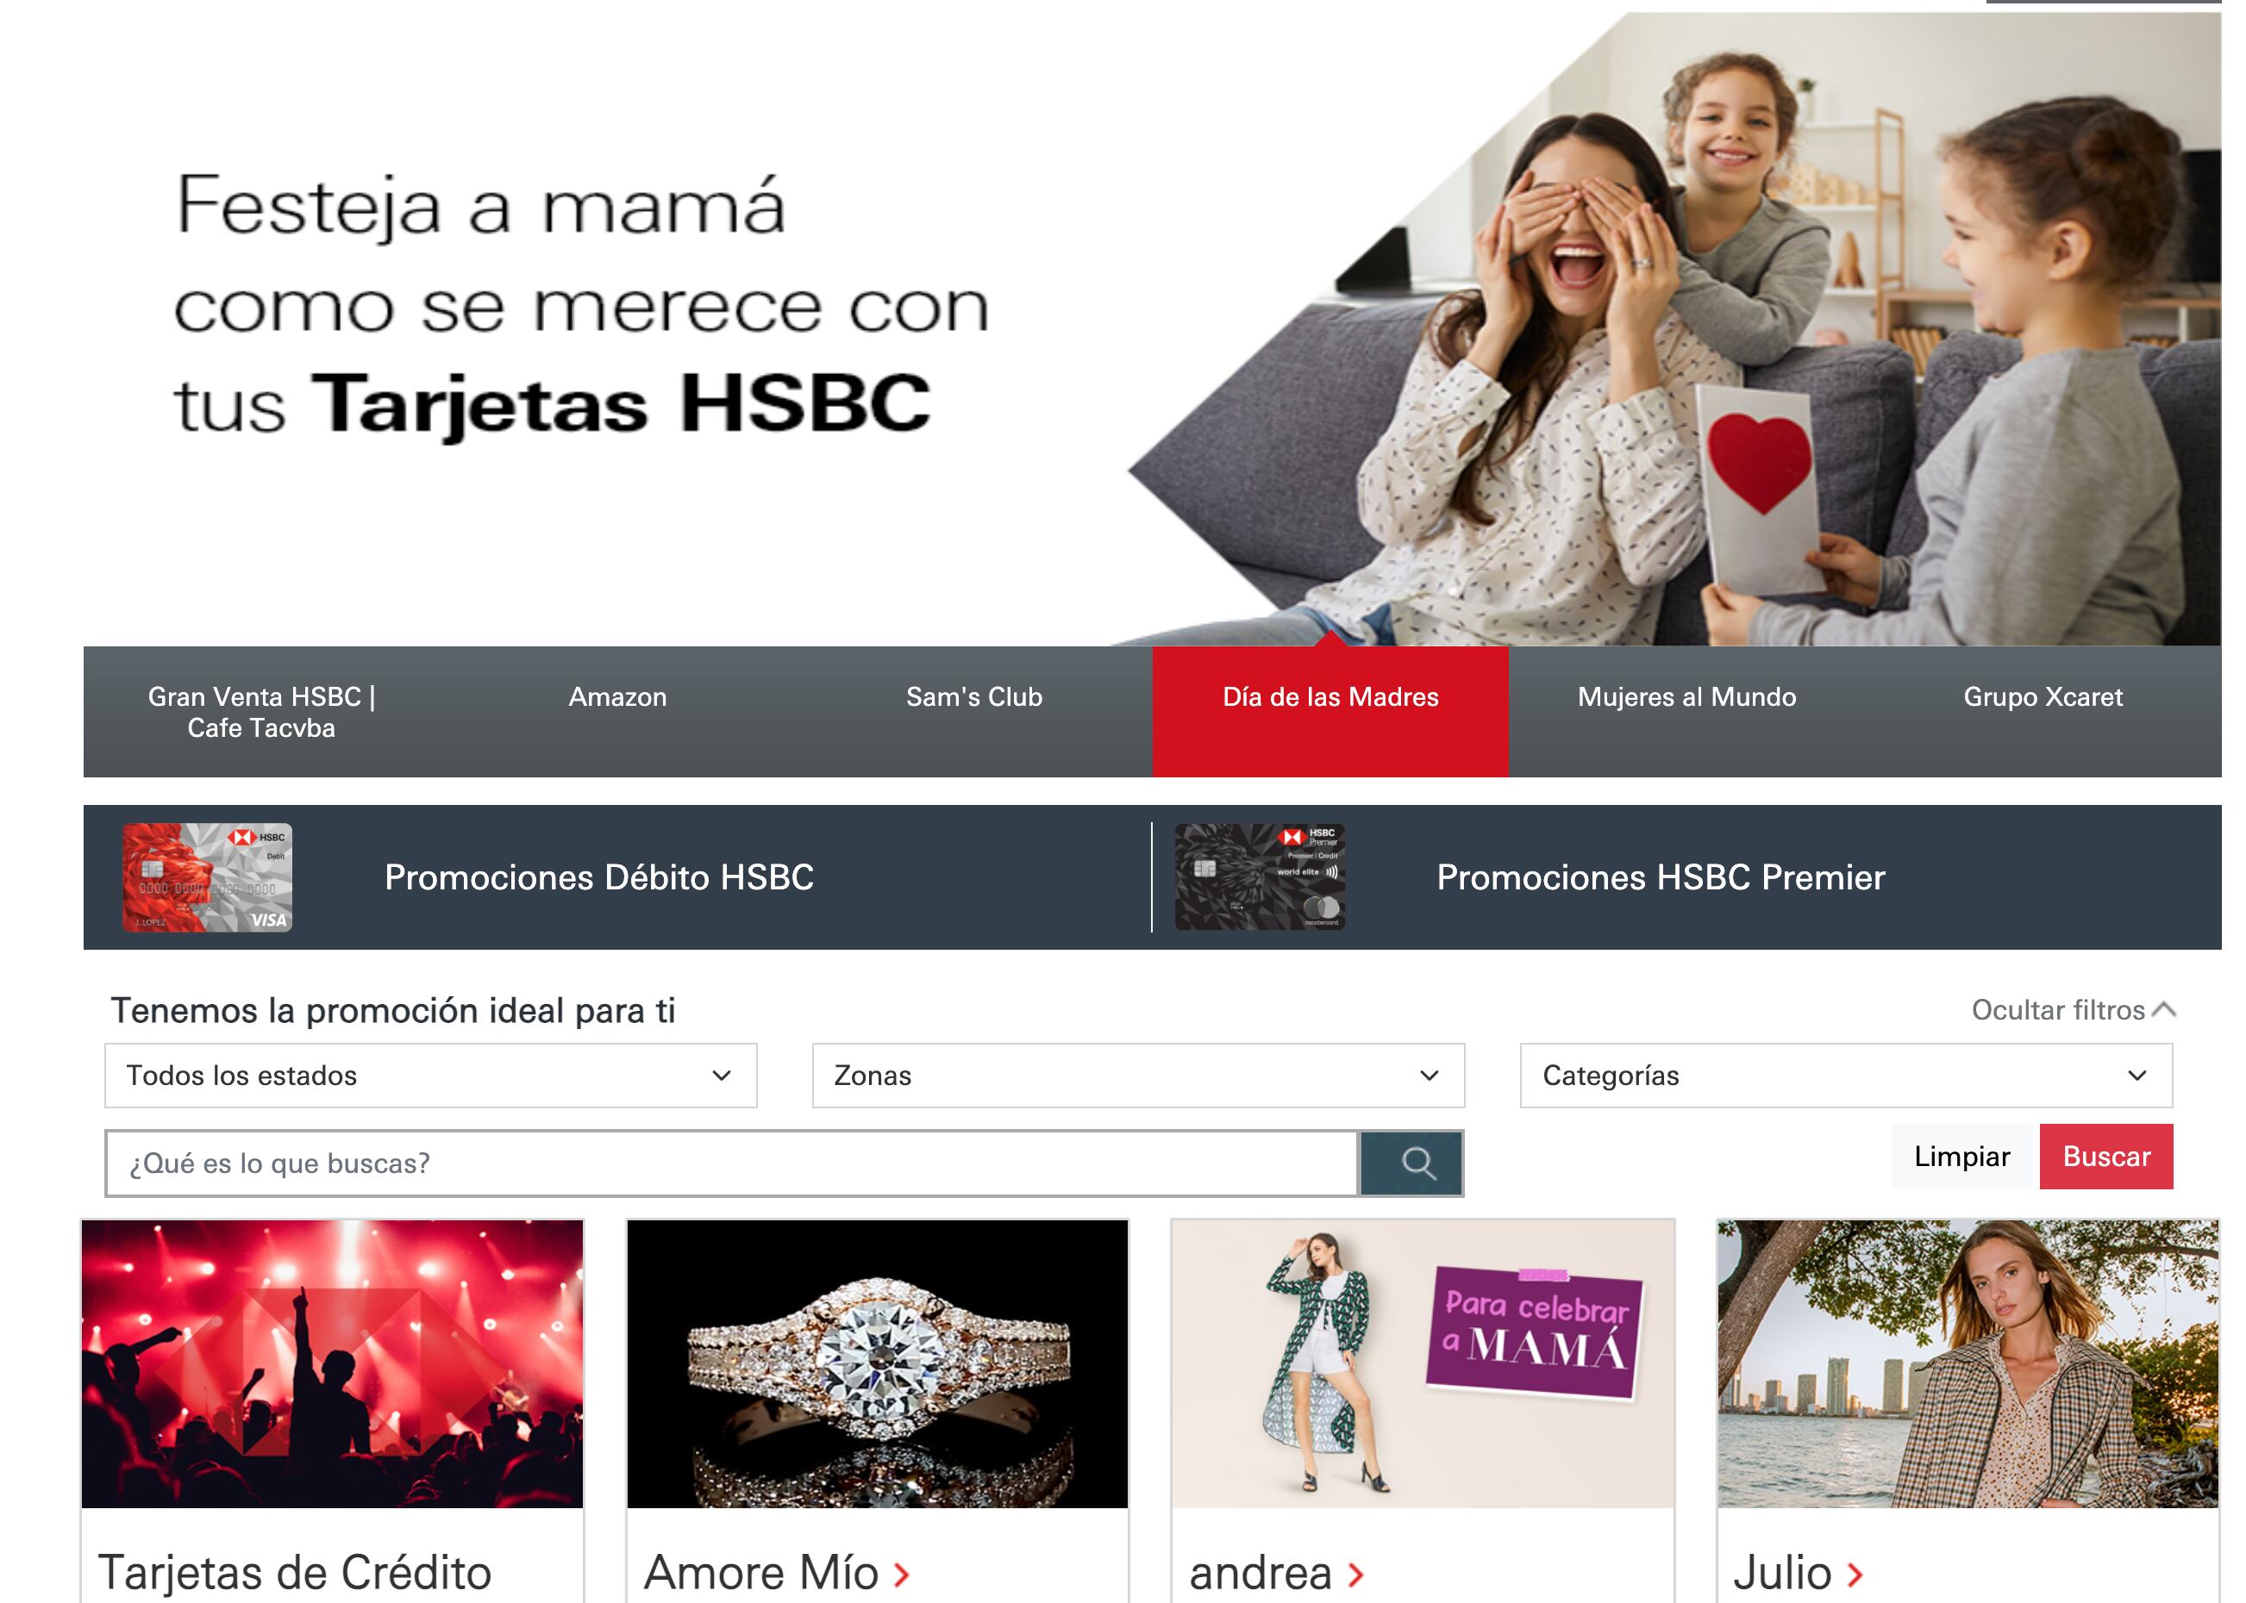2246x1603 pixels.
Task: Click the Limpiar button
Action: pos(1962,1156)
